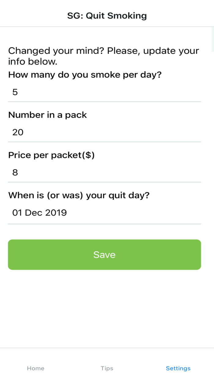Click the quit day question label
Screen dimensions: 214x381
(79, 195)
